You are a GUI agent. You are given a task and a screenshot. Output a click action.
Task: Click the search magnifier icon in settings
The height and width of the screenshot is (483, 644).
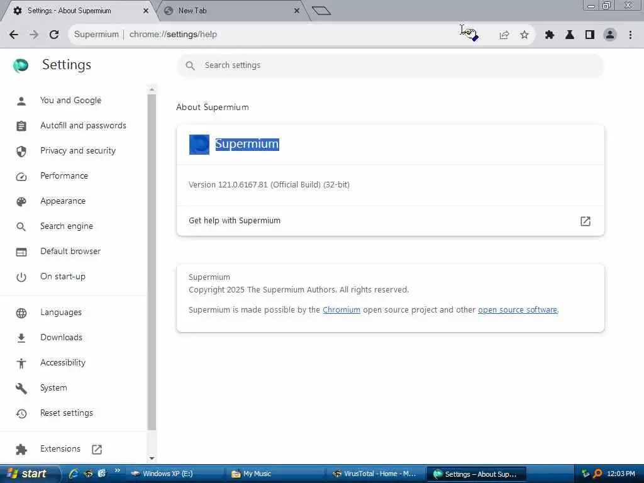point(190,65)
